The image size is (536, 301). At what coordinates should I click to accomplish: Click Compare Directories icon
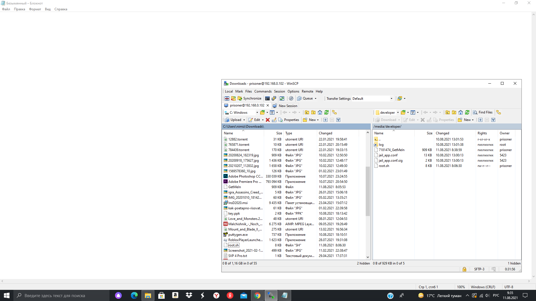pos(227,98)
